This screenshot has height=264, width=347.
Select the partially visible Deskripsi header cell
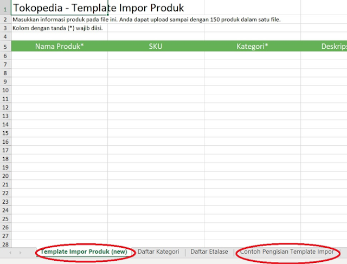click(x=324, y=46)
